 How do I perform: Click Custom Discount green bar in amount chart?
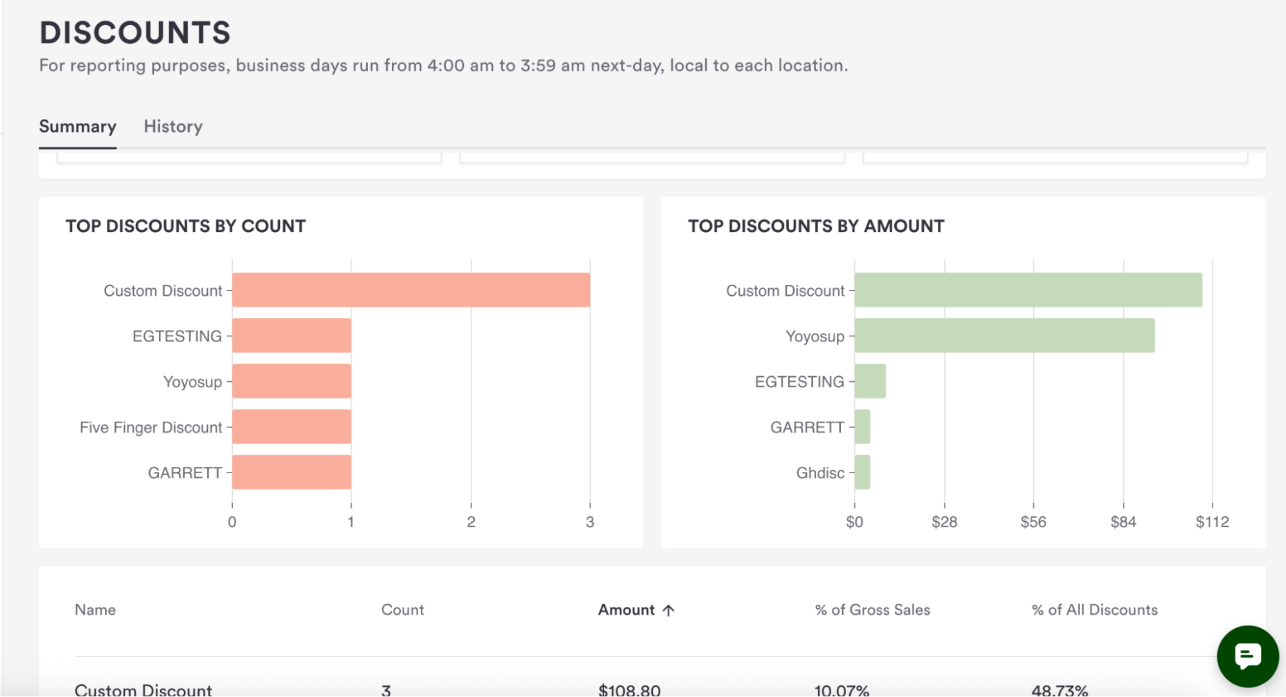pos(1027,290)
